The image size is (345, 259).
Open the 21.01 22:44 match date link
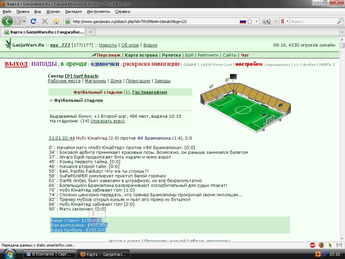coord(62,138)
